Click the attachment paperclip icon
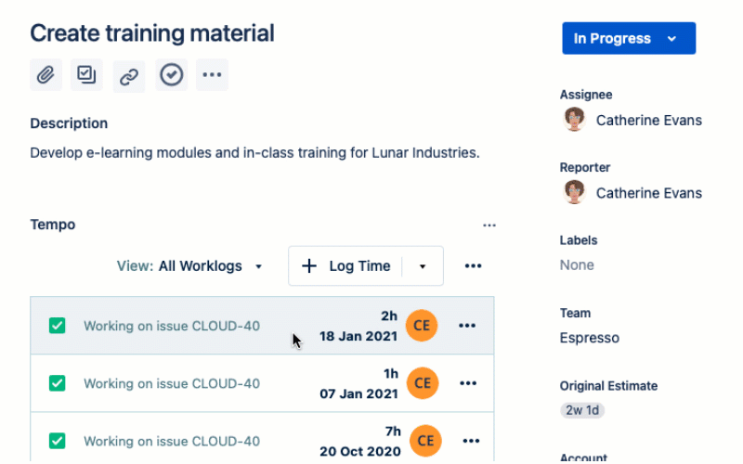 [x=46, y=75]
